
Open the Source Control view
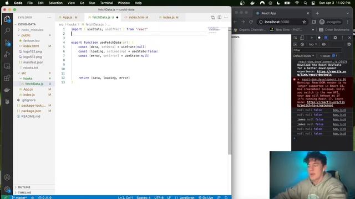tap(7, 43)
